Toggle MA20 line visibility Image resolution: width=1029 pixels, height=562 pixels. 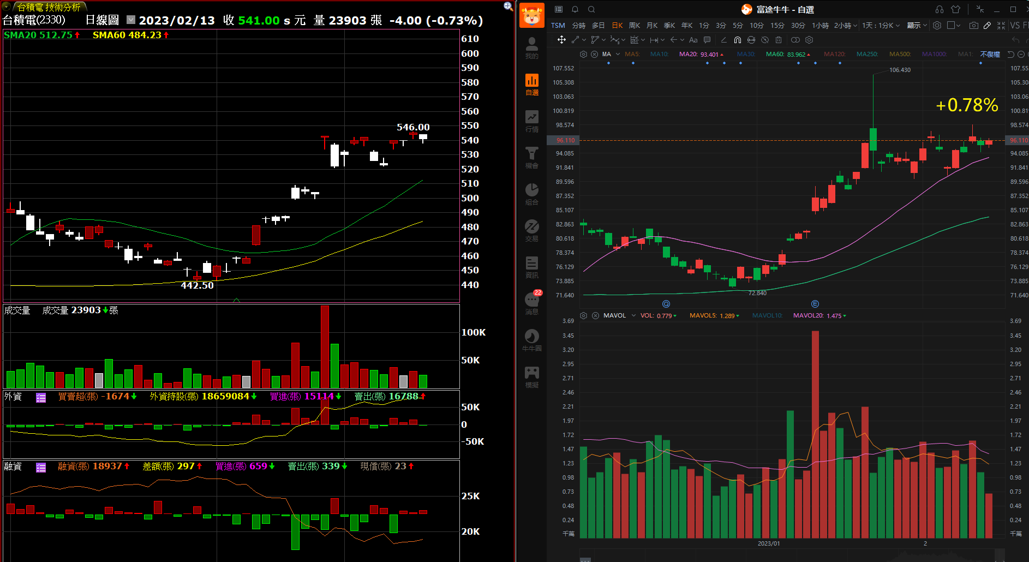tap(701, 54)
